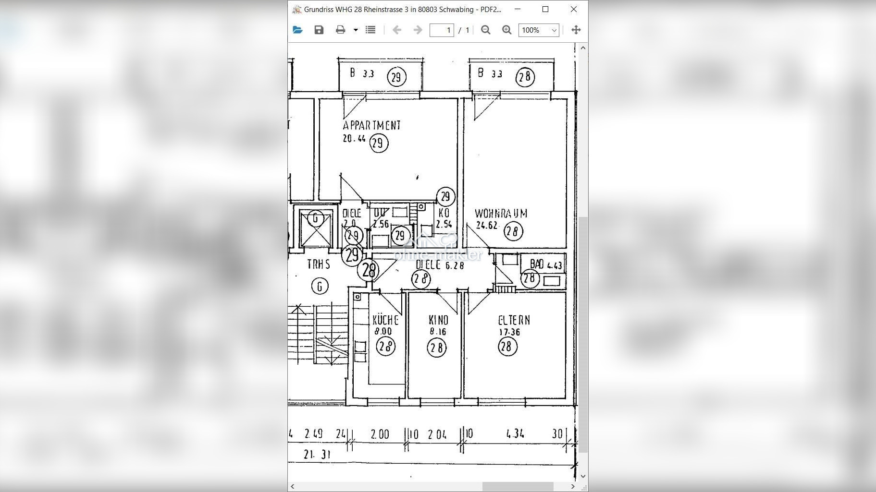Click the vertical scrollbar down arrow

pyautogui.click(x=583, y=476)
